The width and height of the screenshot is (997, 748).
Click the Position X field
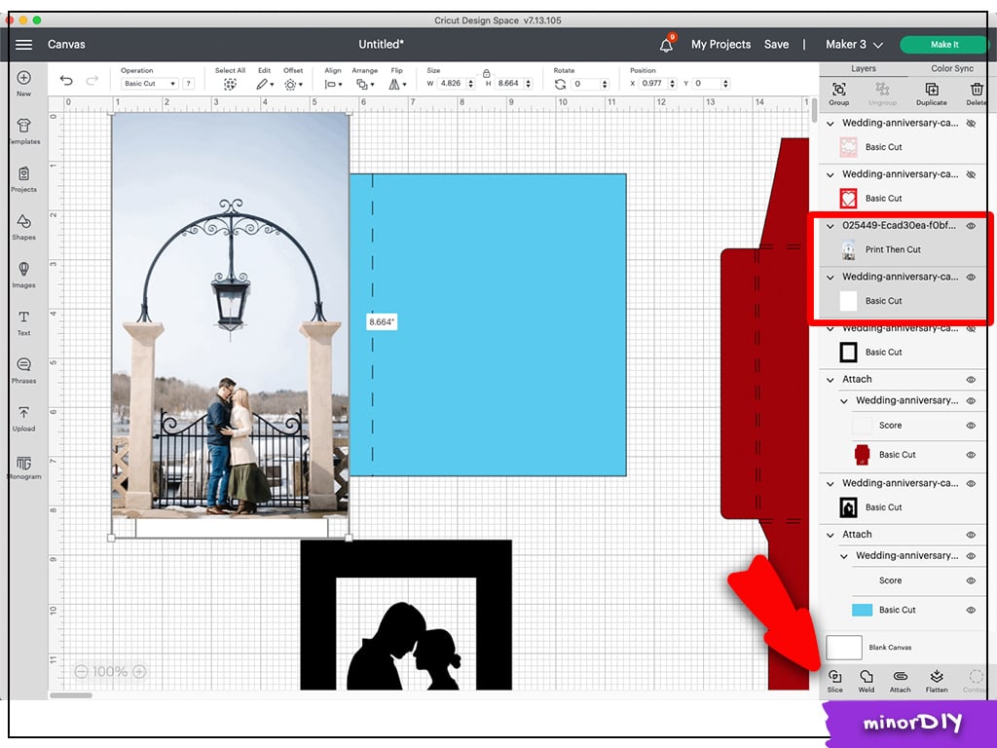pyautogui.click(x=652, y=84)
